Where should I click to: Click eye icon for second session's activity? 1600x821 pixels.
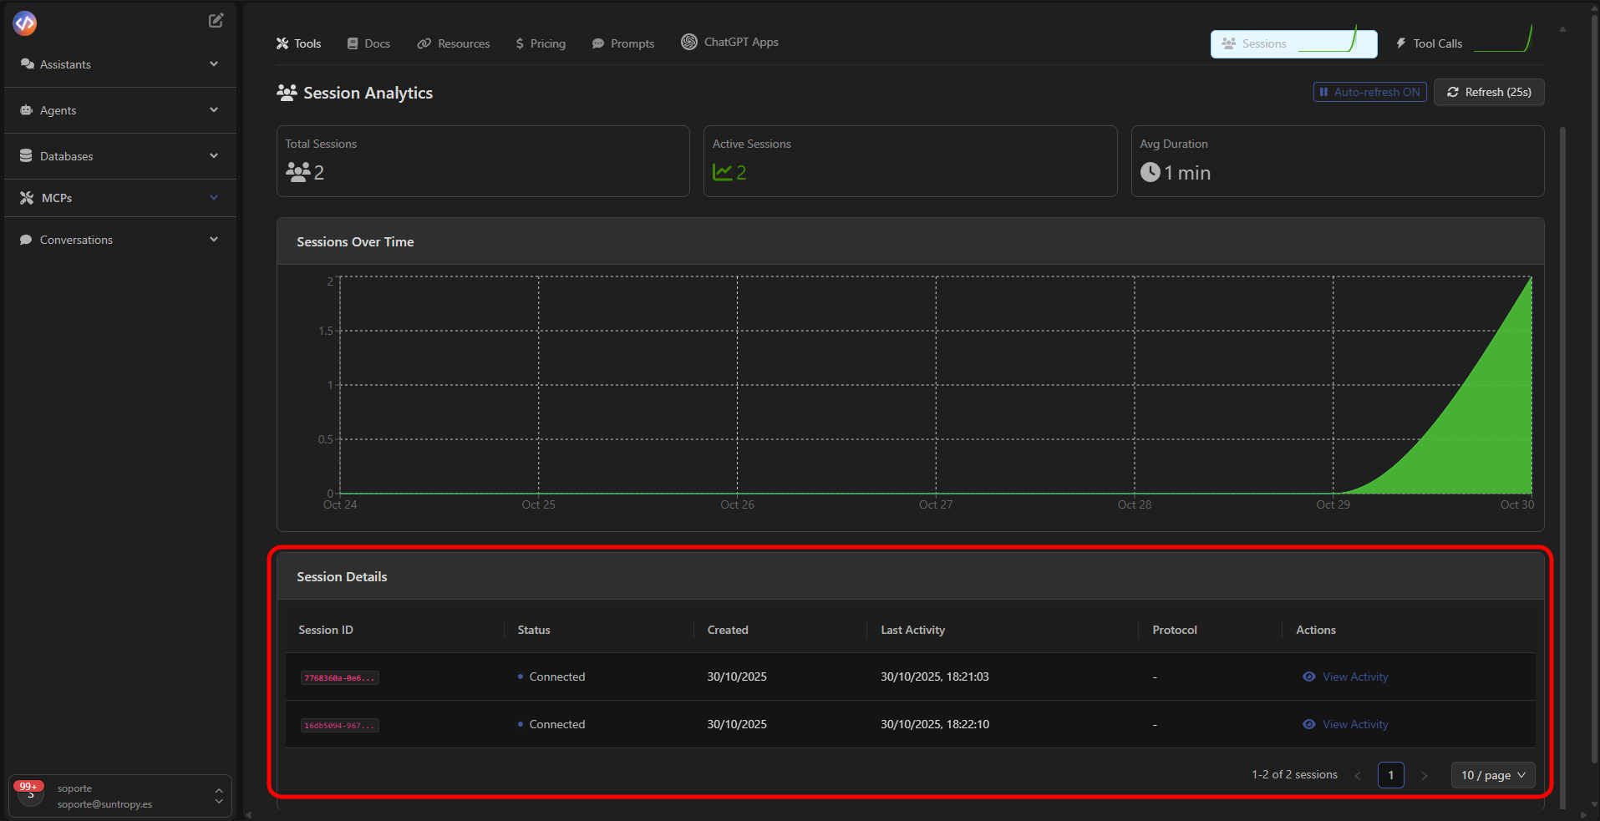point(1308,724)
